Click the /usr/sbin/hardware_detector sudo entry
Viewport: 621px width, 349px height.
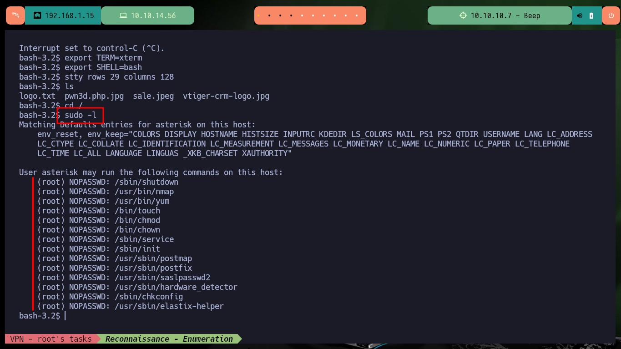click(x=137, y=287)
